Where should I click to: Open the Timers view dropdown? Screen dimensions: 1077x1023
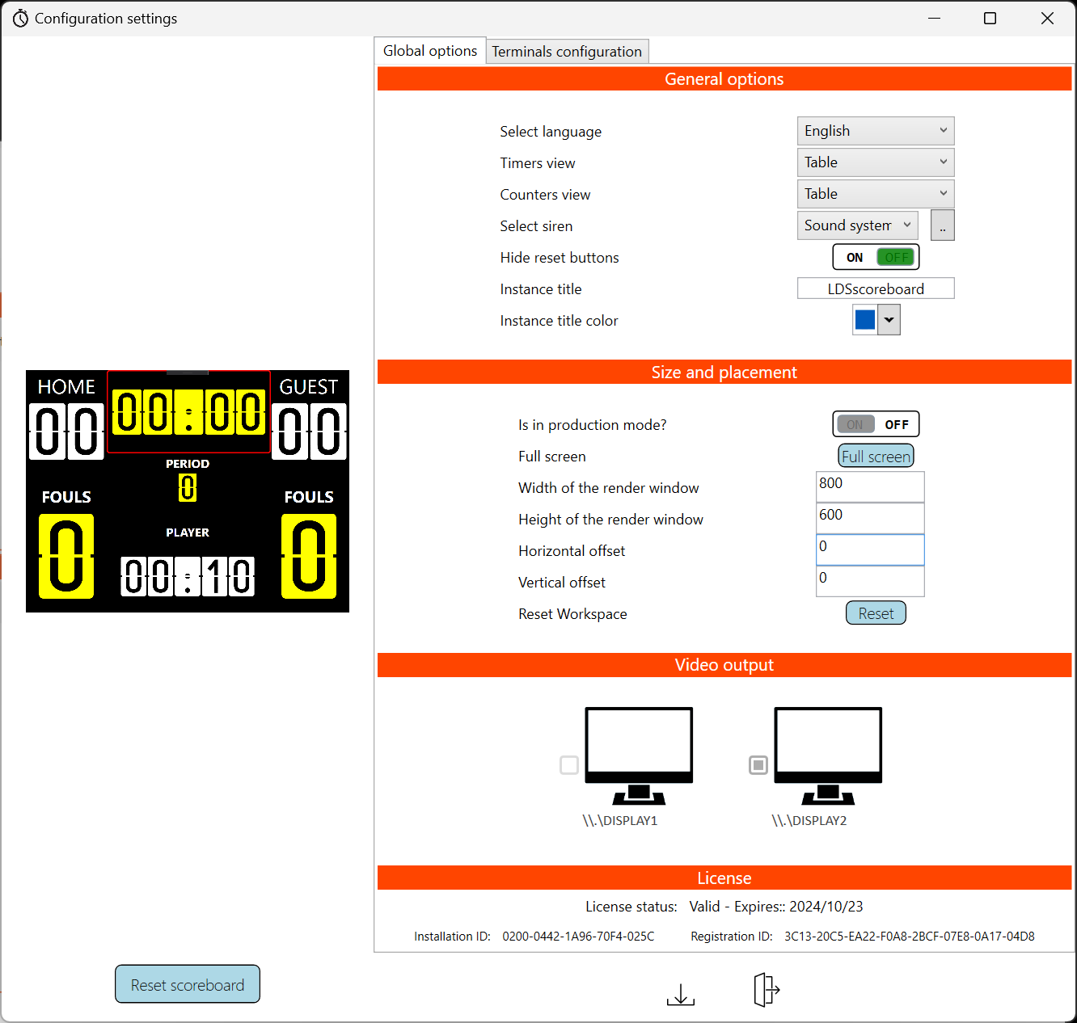pos(876,162)
